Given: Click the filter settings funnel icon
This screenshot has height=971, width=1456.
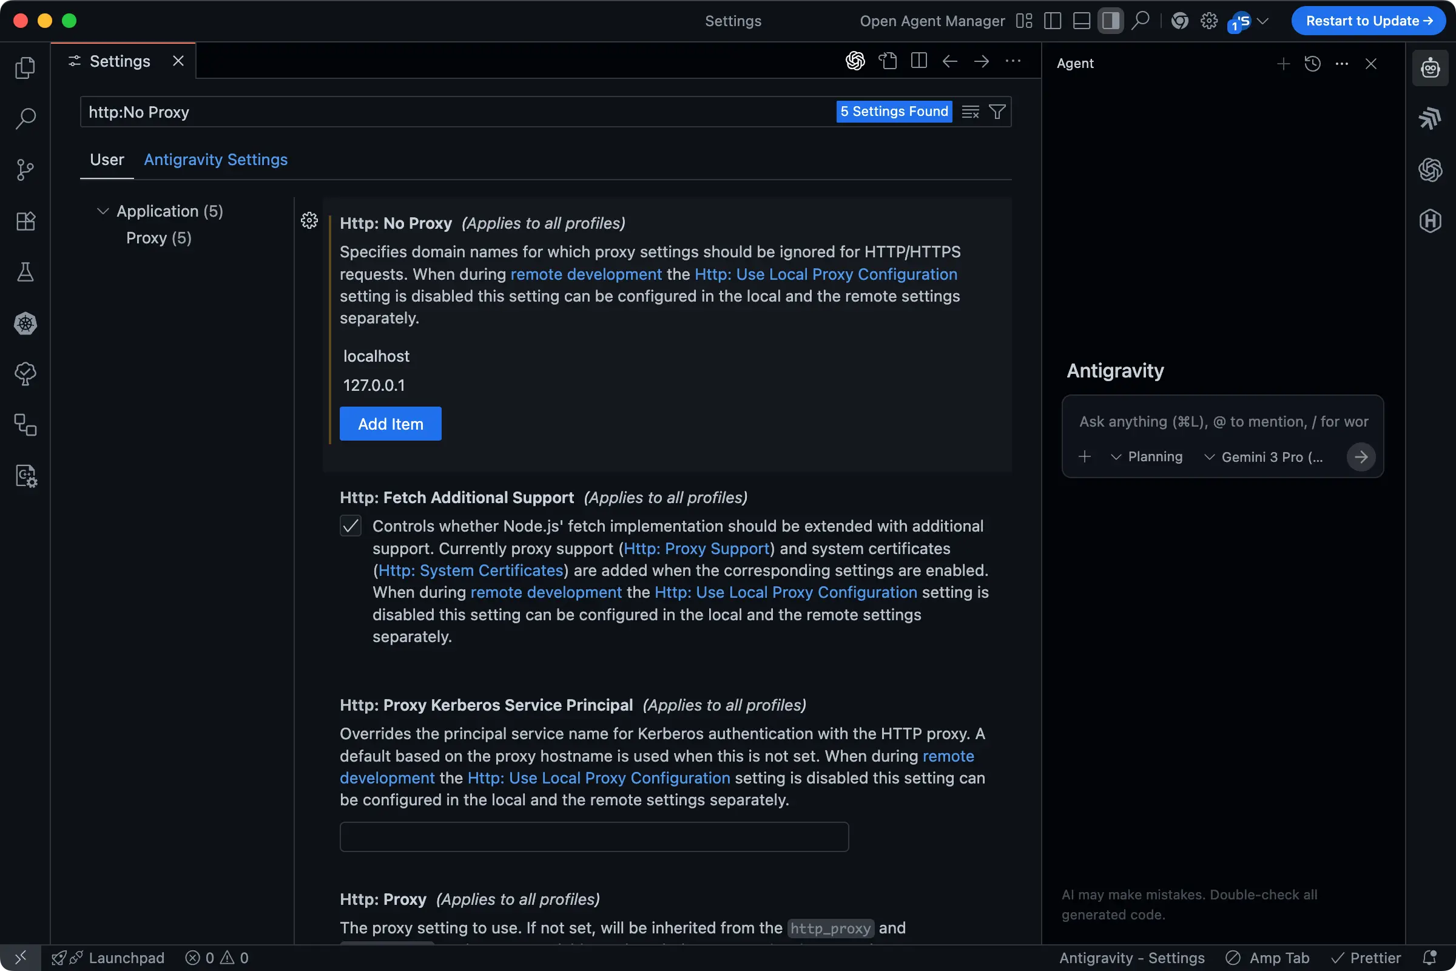Looking at the screenshot, I should (x=997, y=112).
